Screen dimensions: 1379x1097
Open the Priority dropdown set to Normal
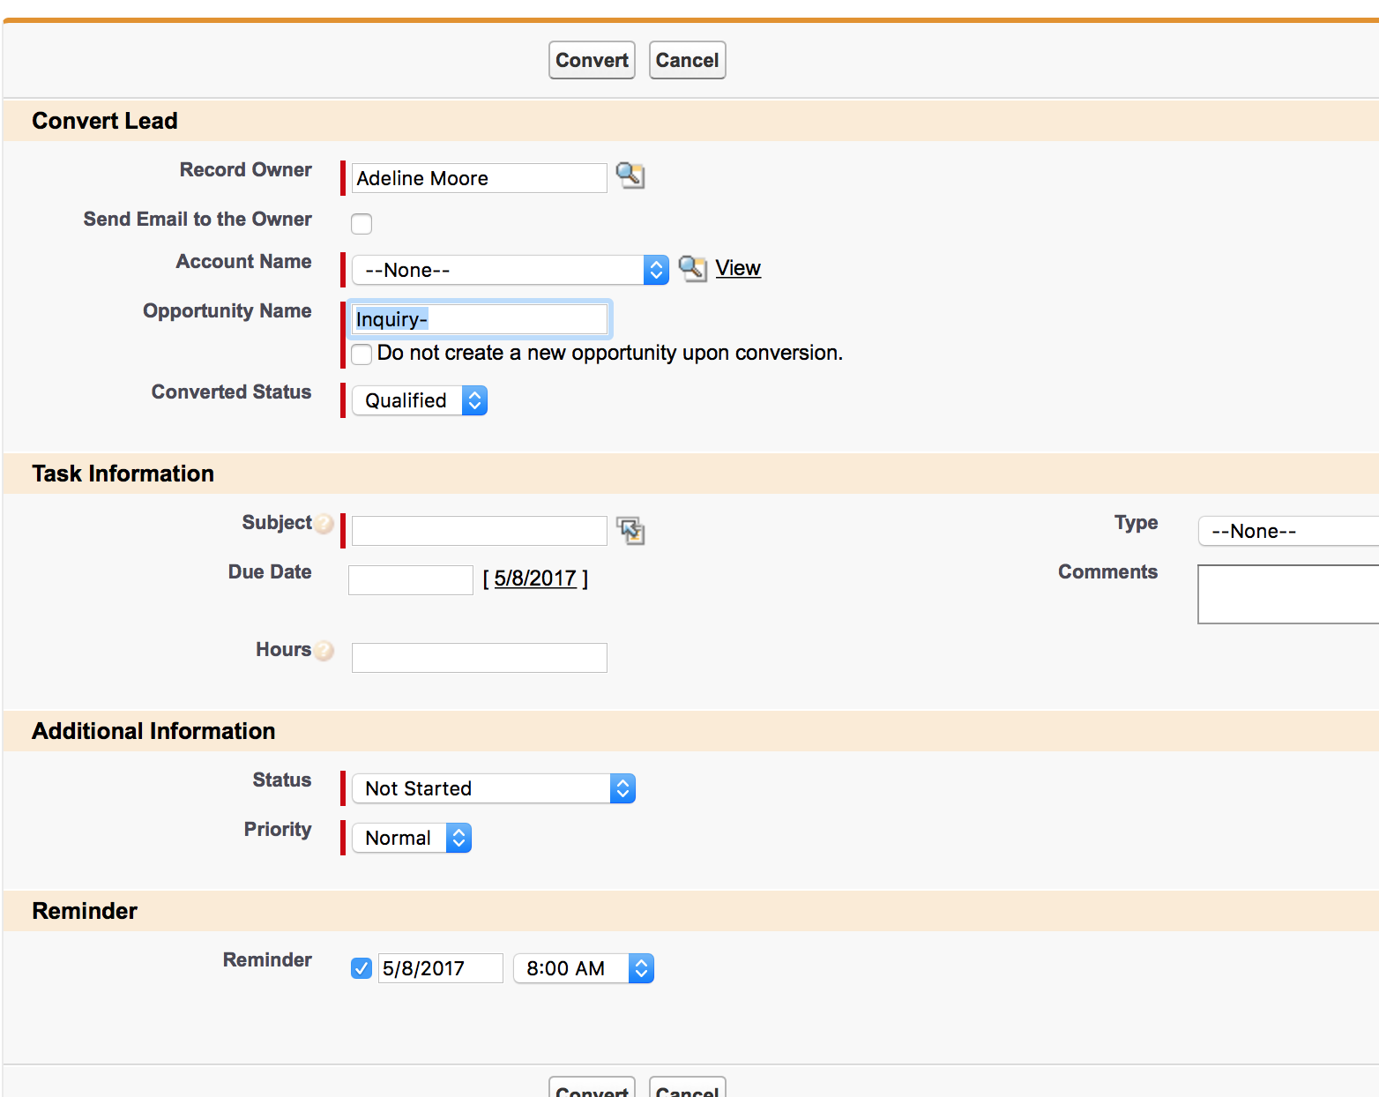pos(412,838)
